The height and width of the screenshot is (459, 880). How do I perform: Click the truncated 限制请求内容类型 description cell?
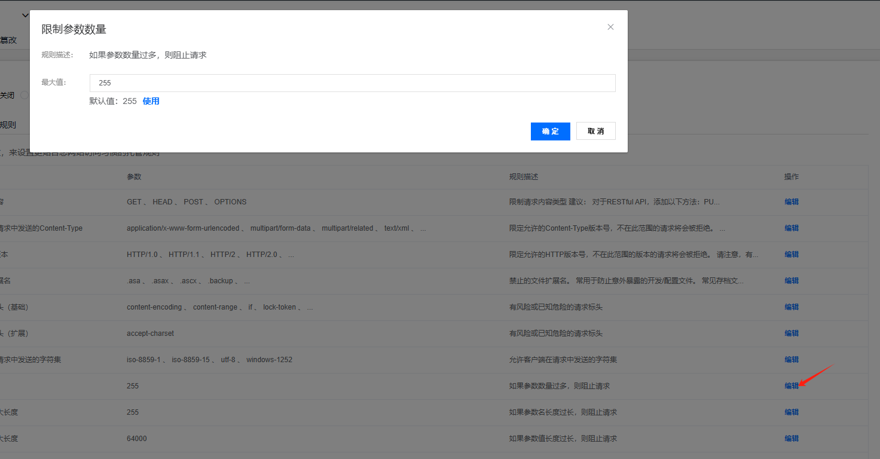(x=614, y=202)
